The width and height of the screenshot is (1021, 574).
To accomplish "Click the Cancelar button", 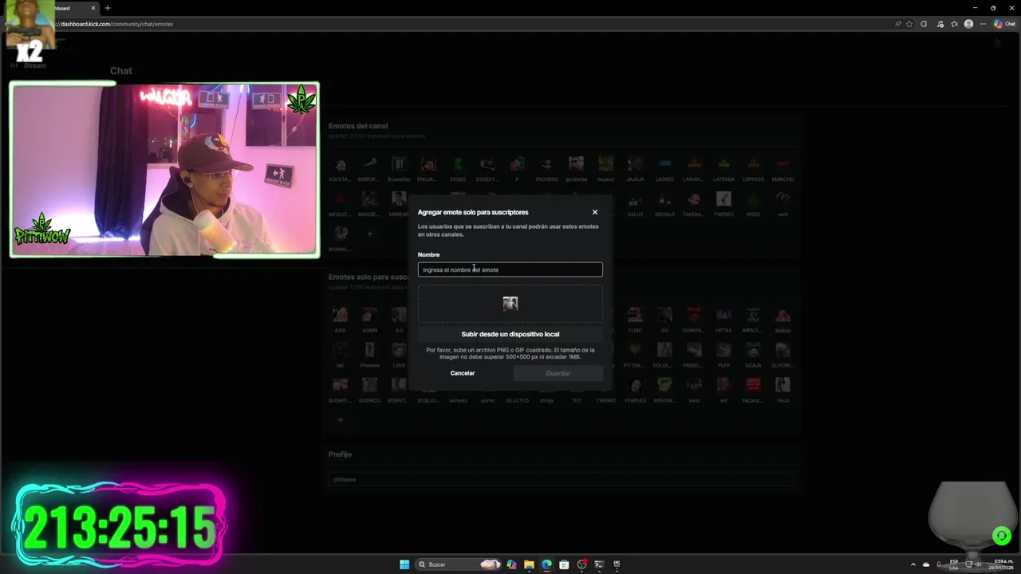I will pos(463,373).
